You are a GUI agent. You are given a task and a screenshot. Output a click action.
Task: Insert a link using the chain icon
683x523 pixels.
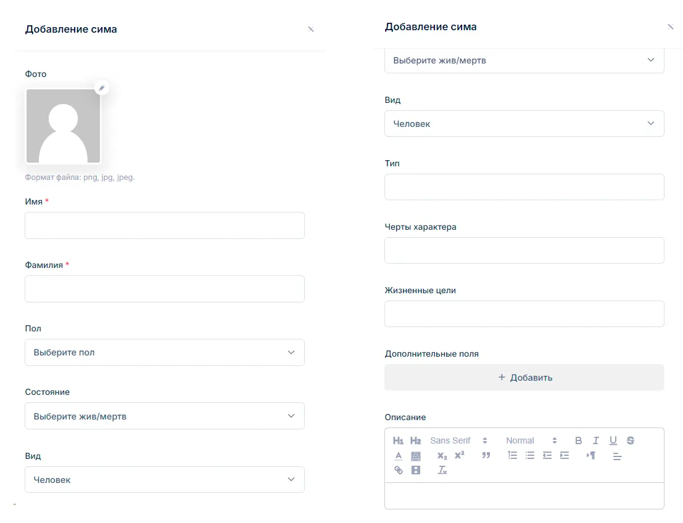pos(399,470)
